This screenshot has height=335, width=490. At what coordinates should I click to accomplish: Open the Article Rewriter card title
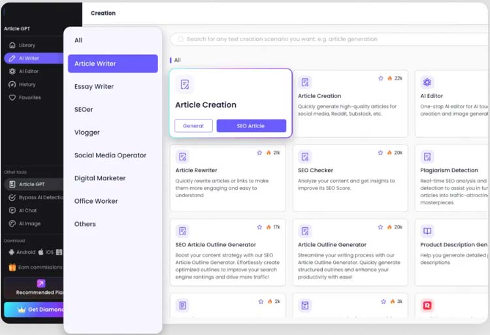(196, 170)
